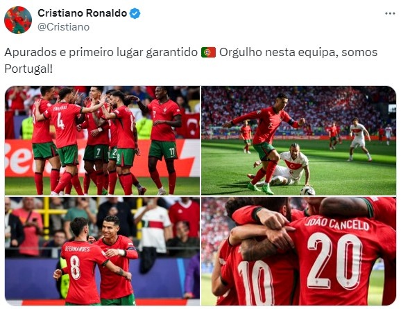Click the 'João Cancelo' name on jersey
401x309 pixels.
pyautogui.click(x=336, y=224)
